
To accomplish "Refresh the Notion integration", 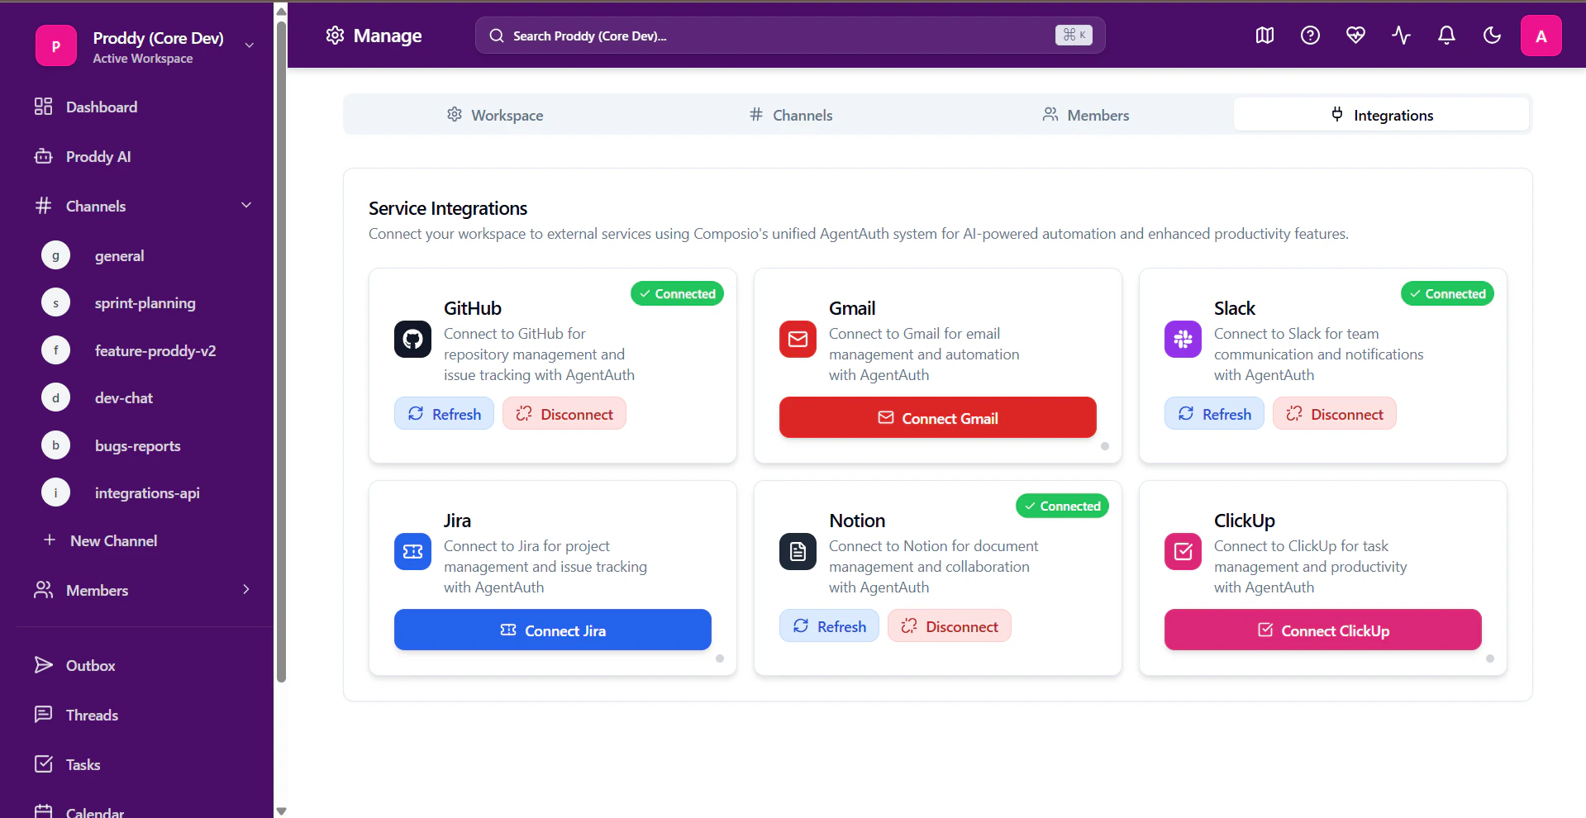I will pyautogui.click(x=829, y=625).
